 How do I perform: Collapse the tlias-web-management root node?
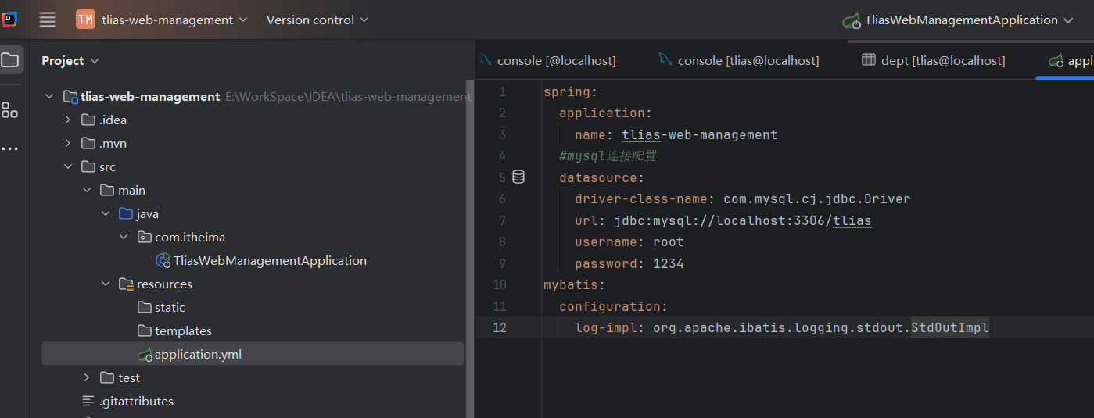coord(50,97)
